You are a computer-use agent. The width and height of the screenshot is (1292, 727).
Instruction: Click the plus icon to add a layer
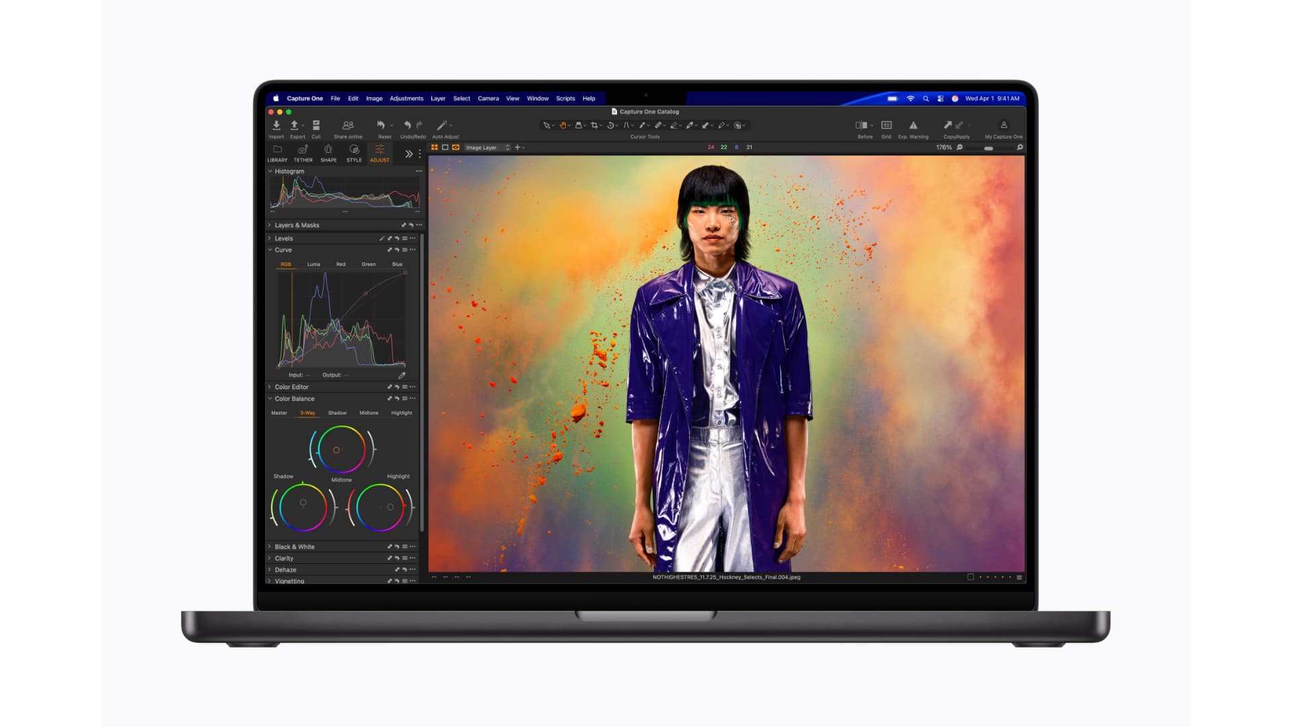(x=517, y=147)
